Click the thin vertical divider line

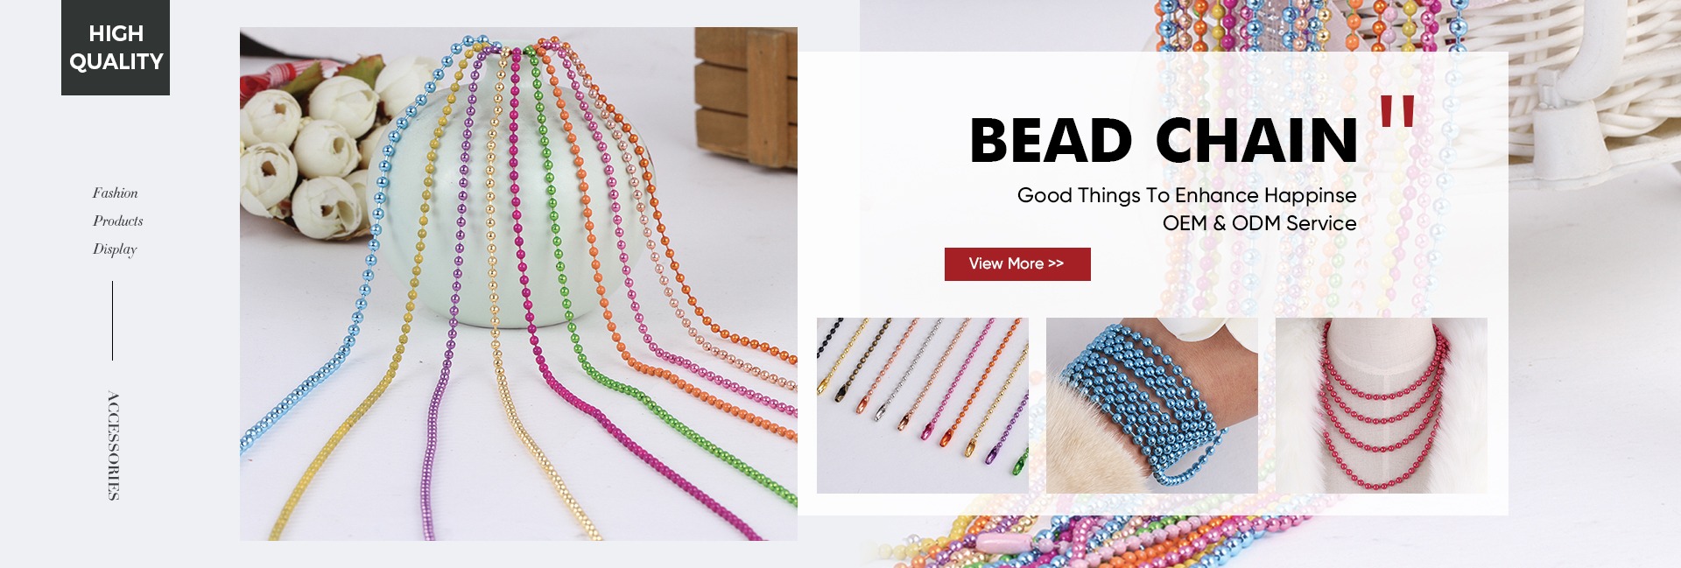112,320
